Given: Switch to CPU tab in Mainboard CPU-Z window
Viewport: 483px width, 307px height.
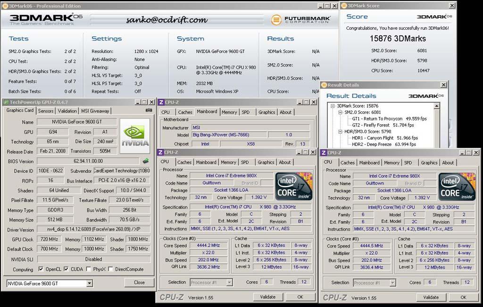Looking at the screenshot, I should (166, 112).
